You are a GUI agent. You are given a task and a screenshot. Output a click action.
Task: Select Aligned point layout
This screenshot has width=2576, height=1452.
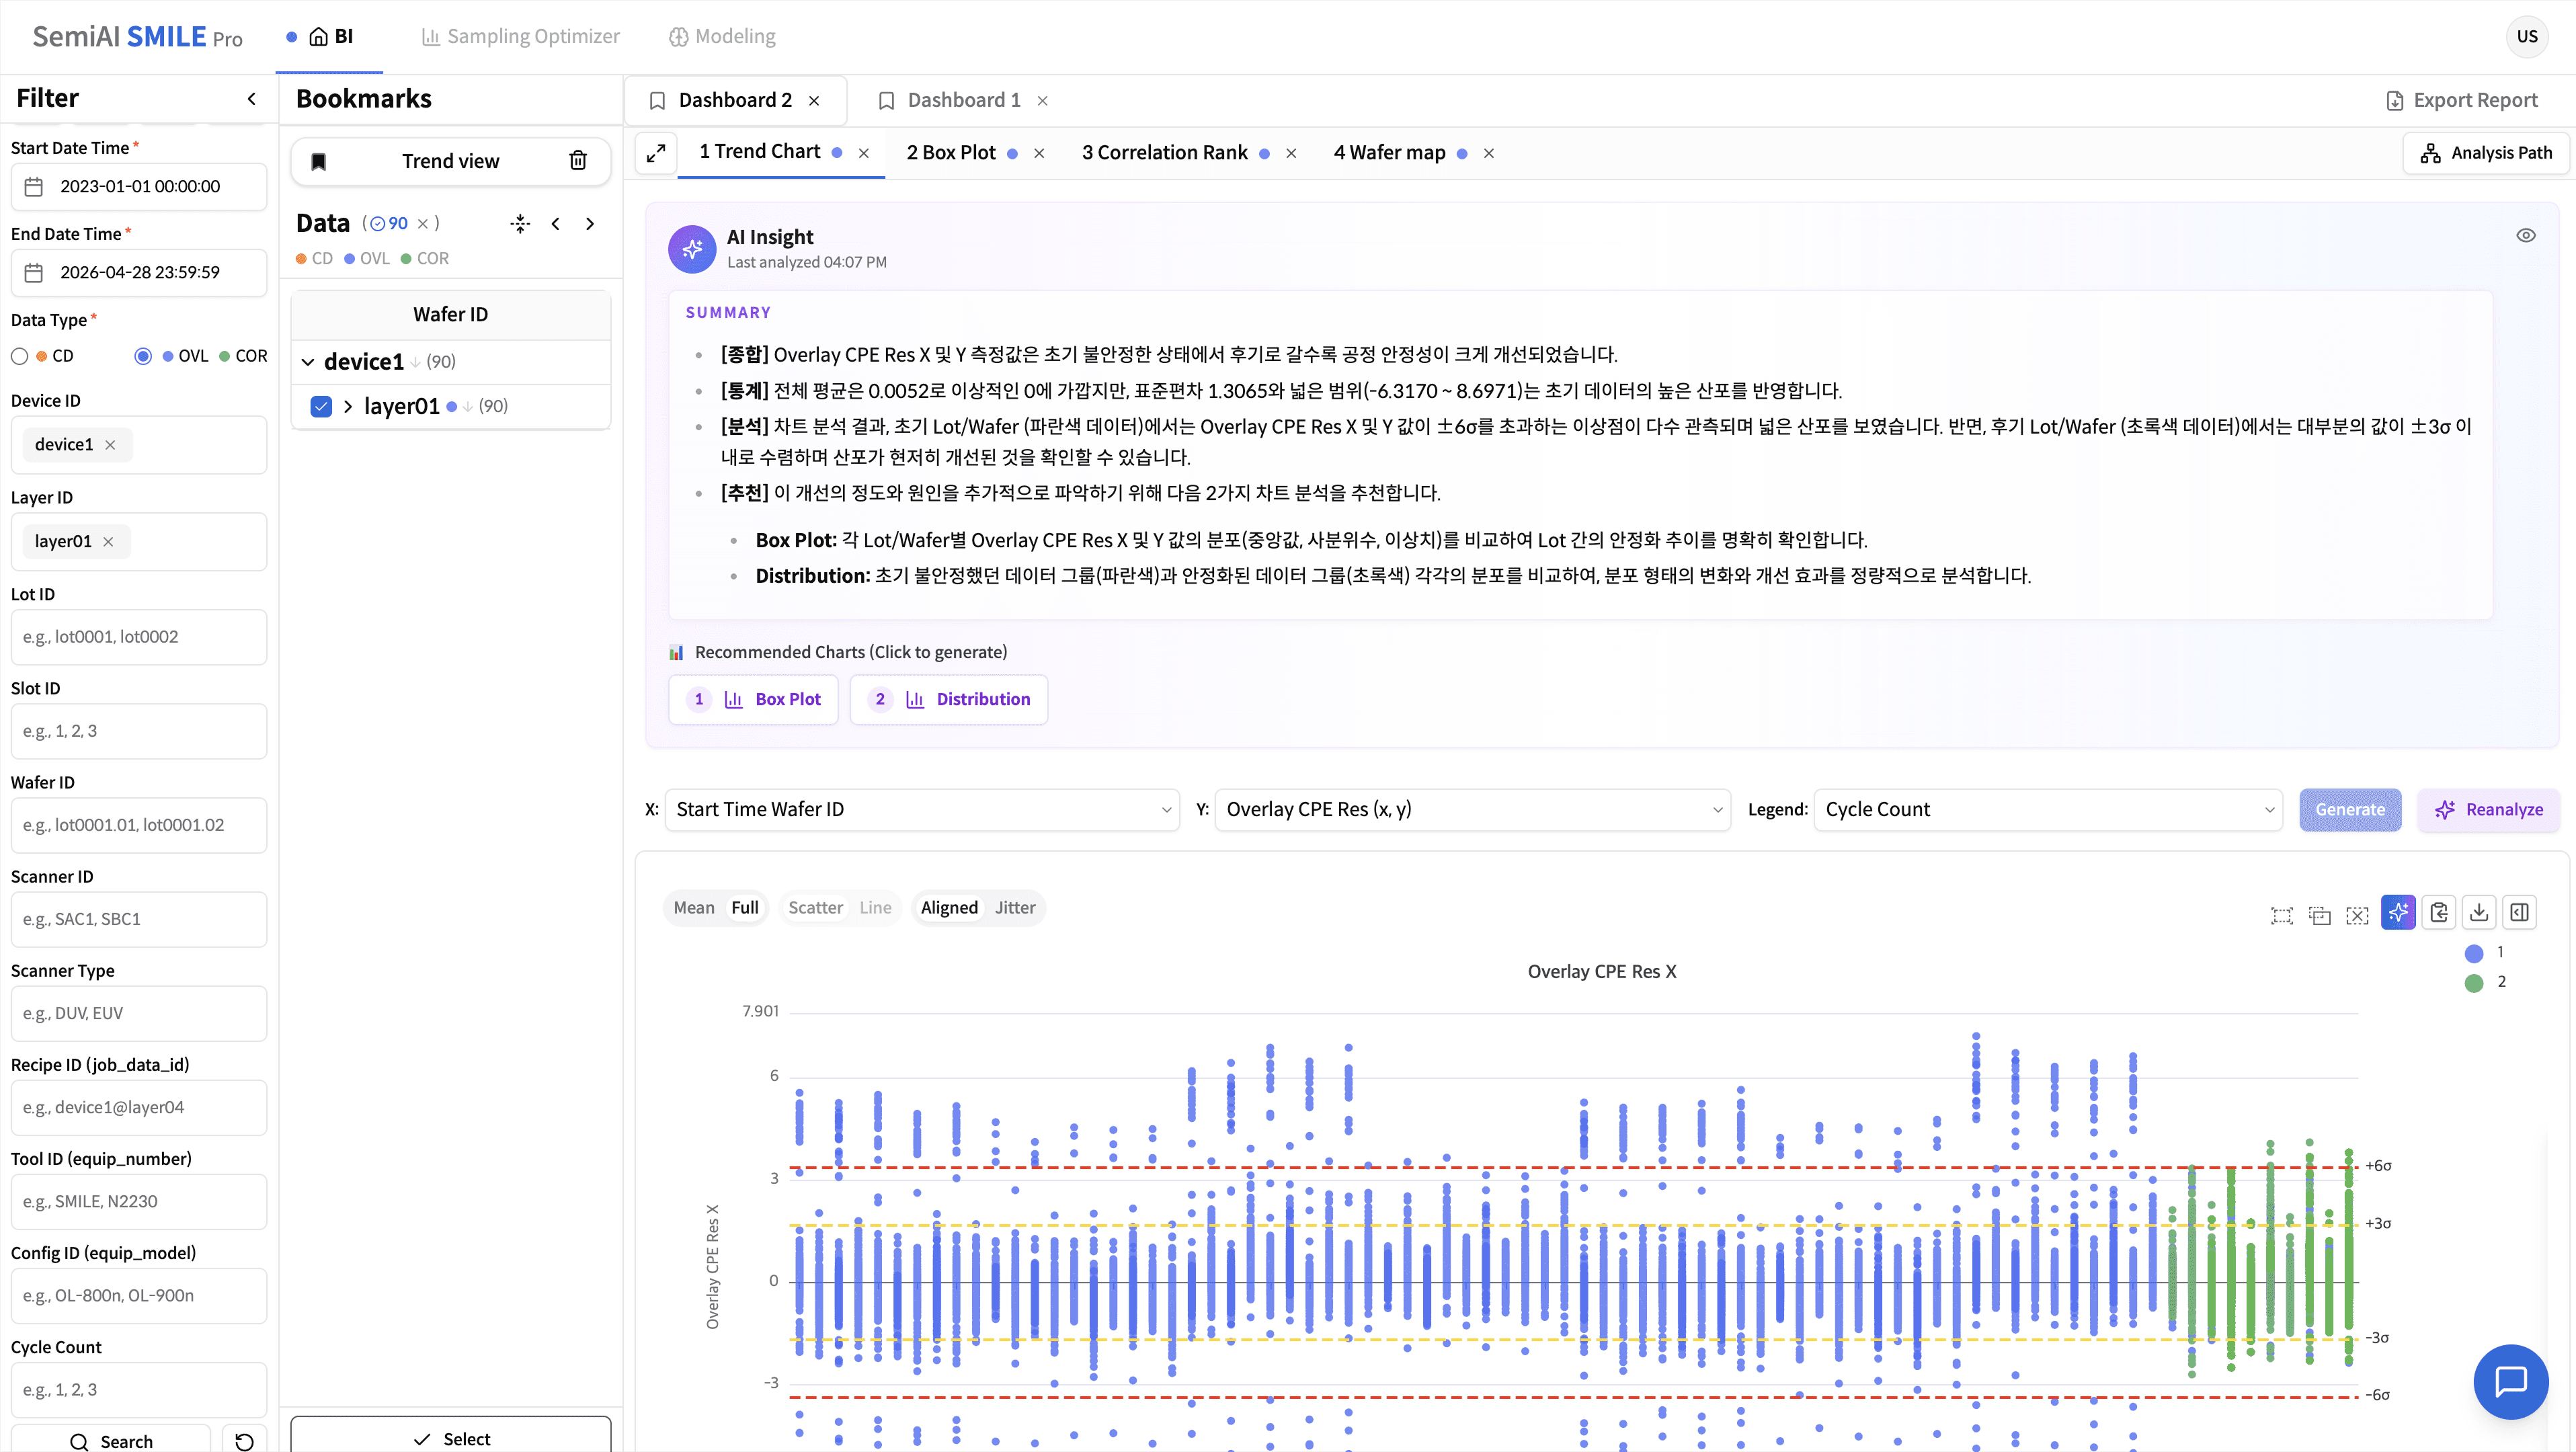pyautogui.click(x=949, y=908)
